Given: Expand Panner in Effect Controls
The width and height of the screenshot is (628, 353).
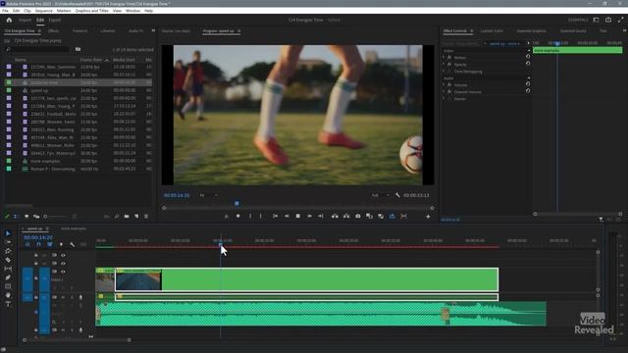Looking at the screenshot, I should (x=444, y=98).
